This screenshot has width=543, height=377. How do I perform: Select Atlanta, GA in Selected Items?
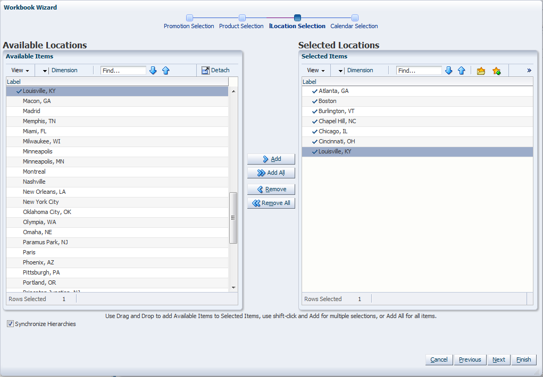click(417, 91)
